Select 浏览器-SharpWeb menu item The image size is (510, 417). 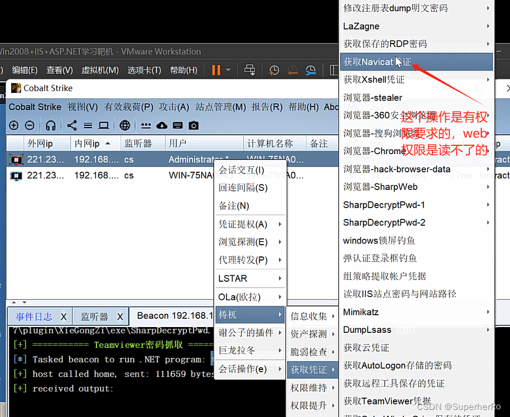(416, 187)
